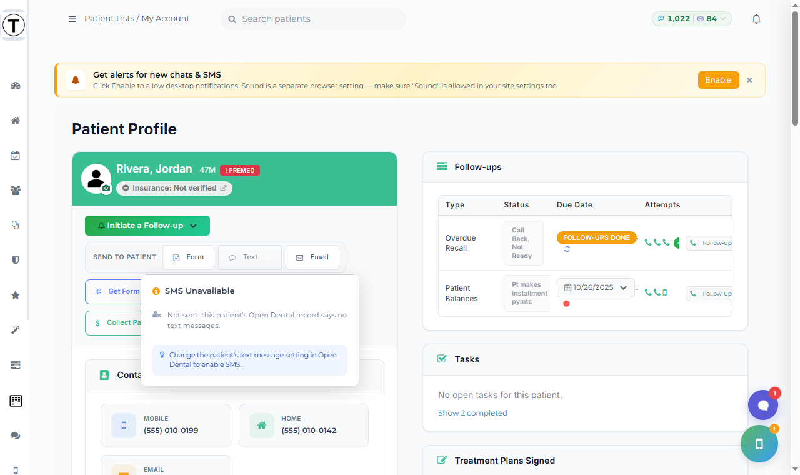Open the server list icon in sidebar
Image resolution: width=800 pixels, height=475 pixels.
pyautogui.click(x=16, y=365)
